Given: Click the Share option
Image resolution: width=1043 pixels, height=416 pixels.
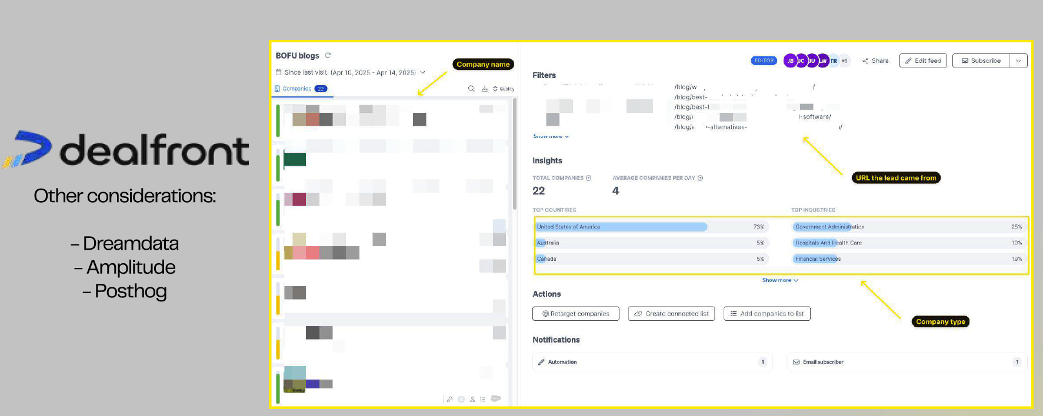Looking at the screenshot, I should [x=875, y=61].
